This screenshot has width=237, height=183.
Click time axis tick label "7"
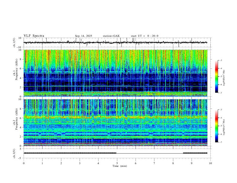(x=154, y=163)
